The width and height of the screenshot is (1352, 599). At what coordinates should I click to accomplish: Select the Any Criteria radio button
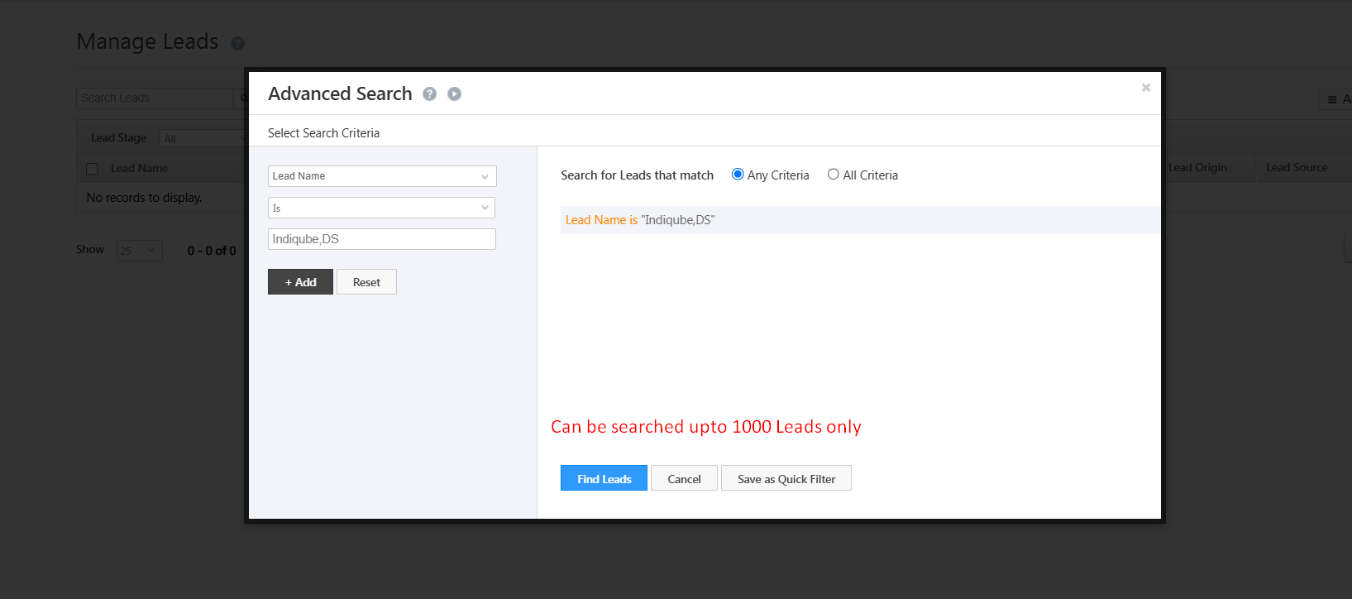tap(738, 175)
